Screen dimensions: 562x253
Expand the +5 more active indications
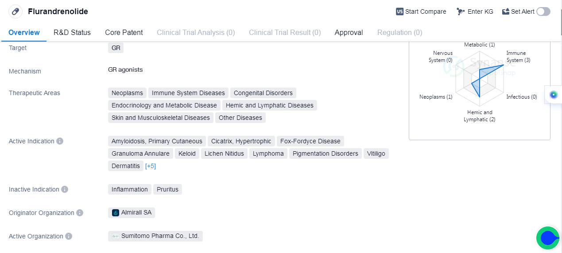[151, 166]
